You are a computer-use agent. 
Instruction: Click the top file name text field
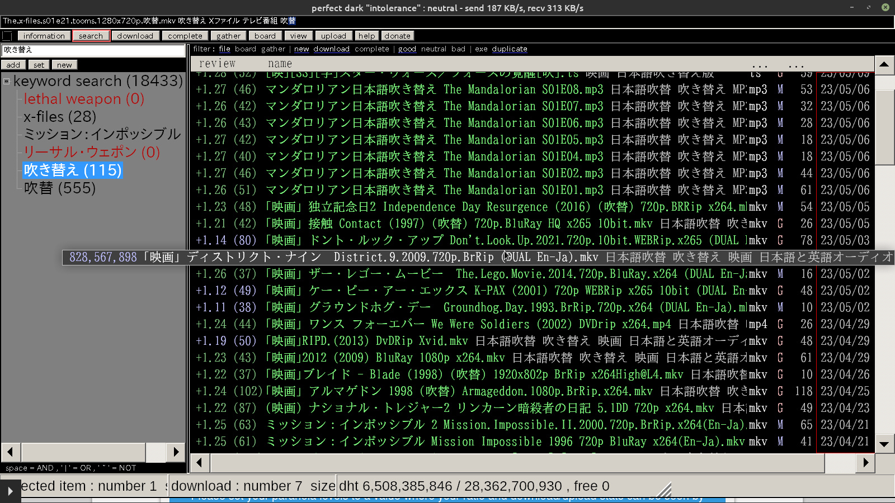[447, 21]
